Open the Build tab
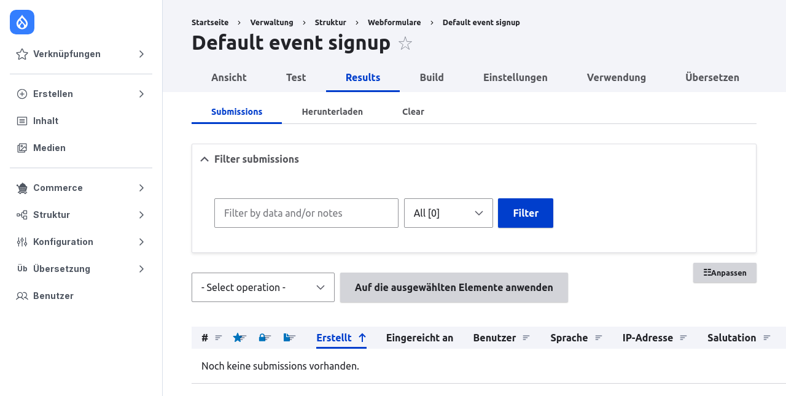 (x=432, y=77)
